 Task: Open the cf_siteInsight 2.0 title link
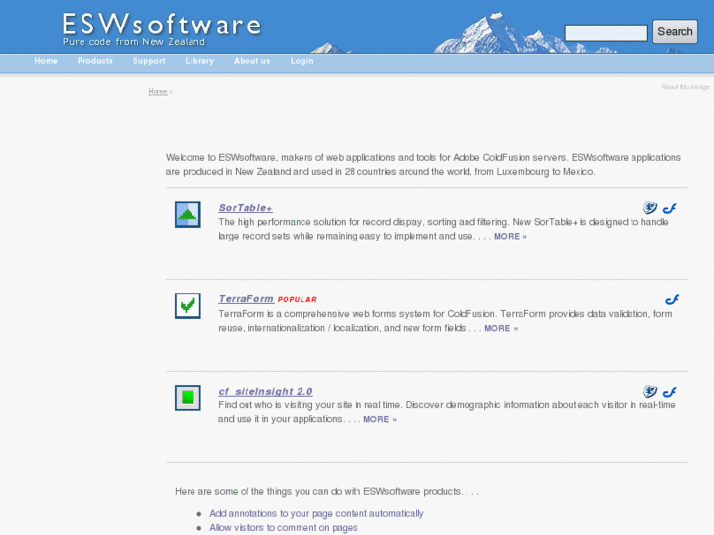tap(265, 391)
